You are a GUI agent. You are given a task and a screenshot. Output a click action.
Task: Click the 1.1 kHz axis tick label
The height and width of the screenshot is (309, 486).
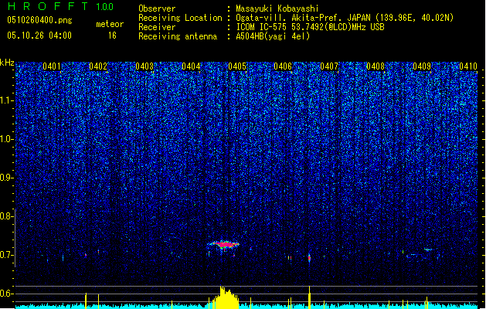point(7,101)
